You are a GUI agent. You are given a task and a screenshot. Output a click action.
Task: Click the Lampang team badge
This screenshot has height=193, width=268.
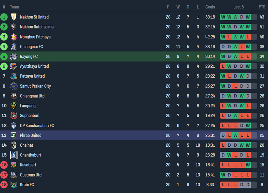(14, 106)
